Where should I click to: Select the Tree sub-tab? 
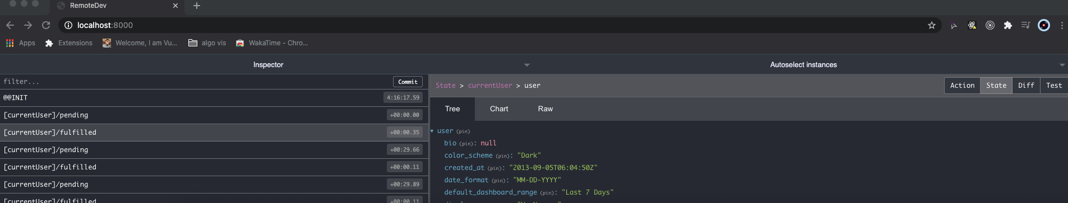[452, 109]
